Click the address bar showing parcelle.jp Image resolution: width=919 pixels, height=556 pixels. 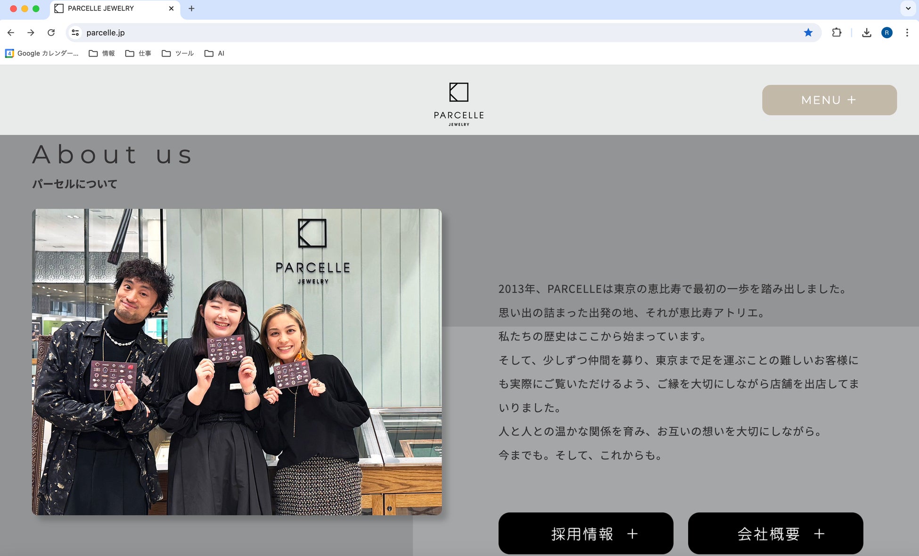point(424,33)
